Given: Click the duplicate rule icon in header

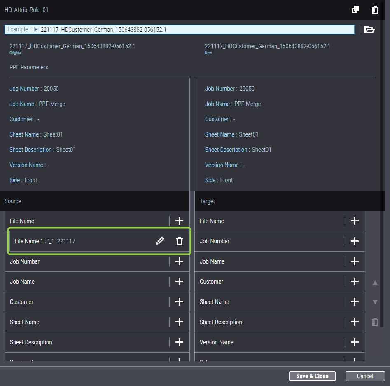Looking at the screenshot, I should 355,10.
